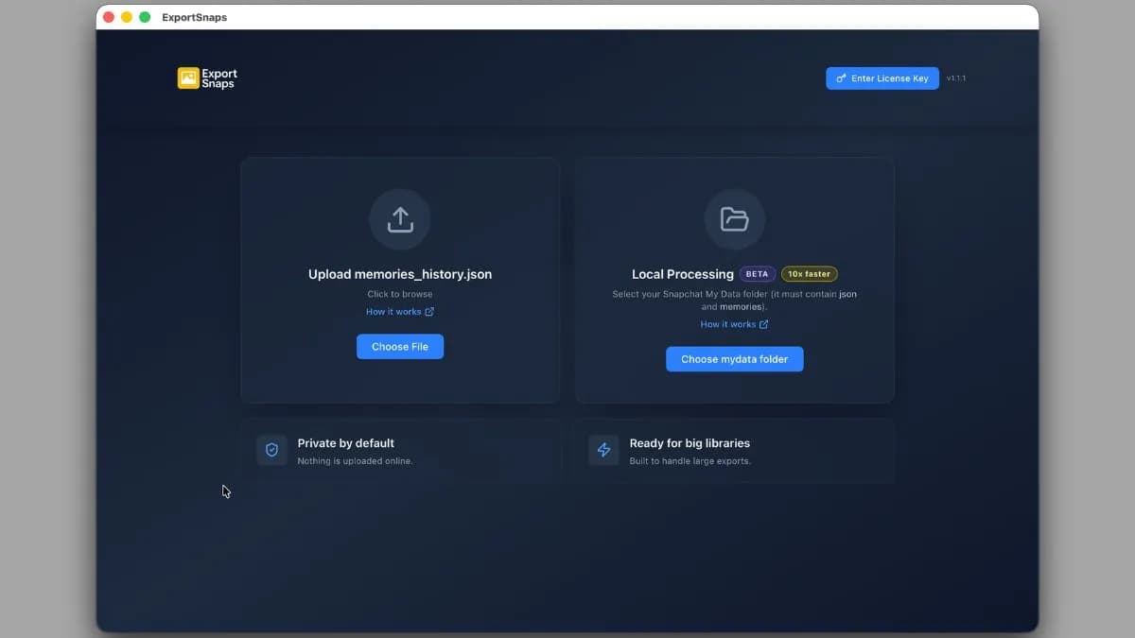Click the BETA badge

pyautogui.click(x=758, y=274)
